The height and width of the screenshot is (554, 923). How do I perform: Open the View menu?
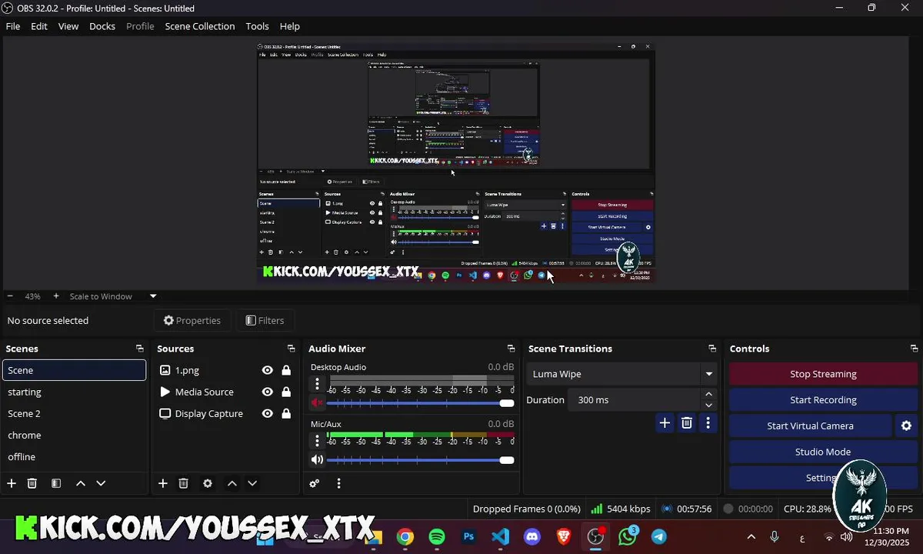tap(68, 26)
